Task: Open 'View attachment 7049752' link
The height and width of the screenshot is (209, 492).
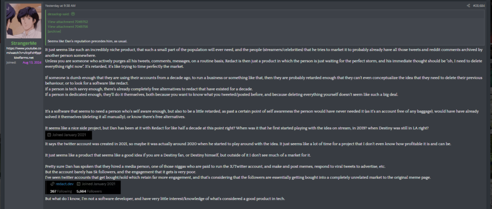Action: tap(68, 22)
